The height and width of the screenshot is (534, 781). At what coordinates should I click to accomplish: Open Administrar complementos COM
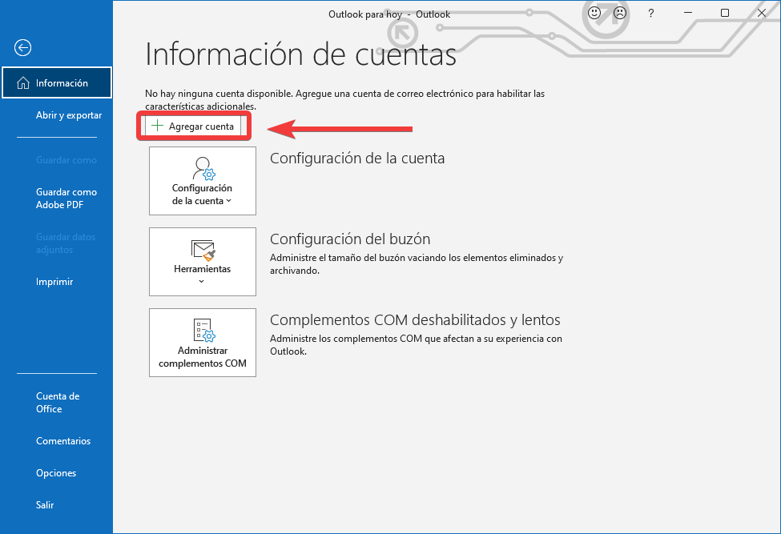click(203, 356)
